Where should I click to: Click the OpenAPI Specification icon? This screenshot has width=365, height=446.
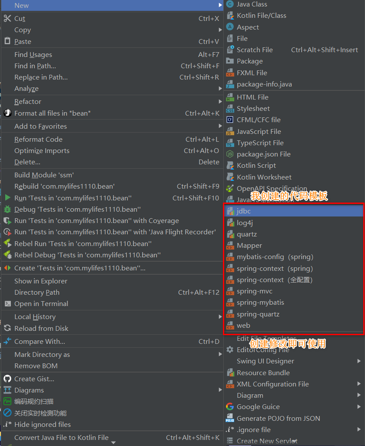click(x=230, y=188)
